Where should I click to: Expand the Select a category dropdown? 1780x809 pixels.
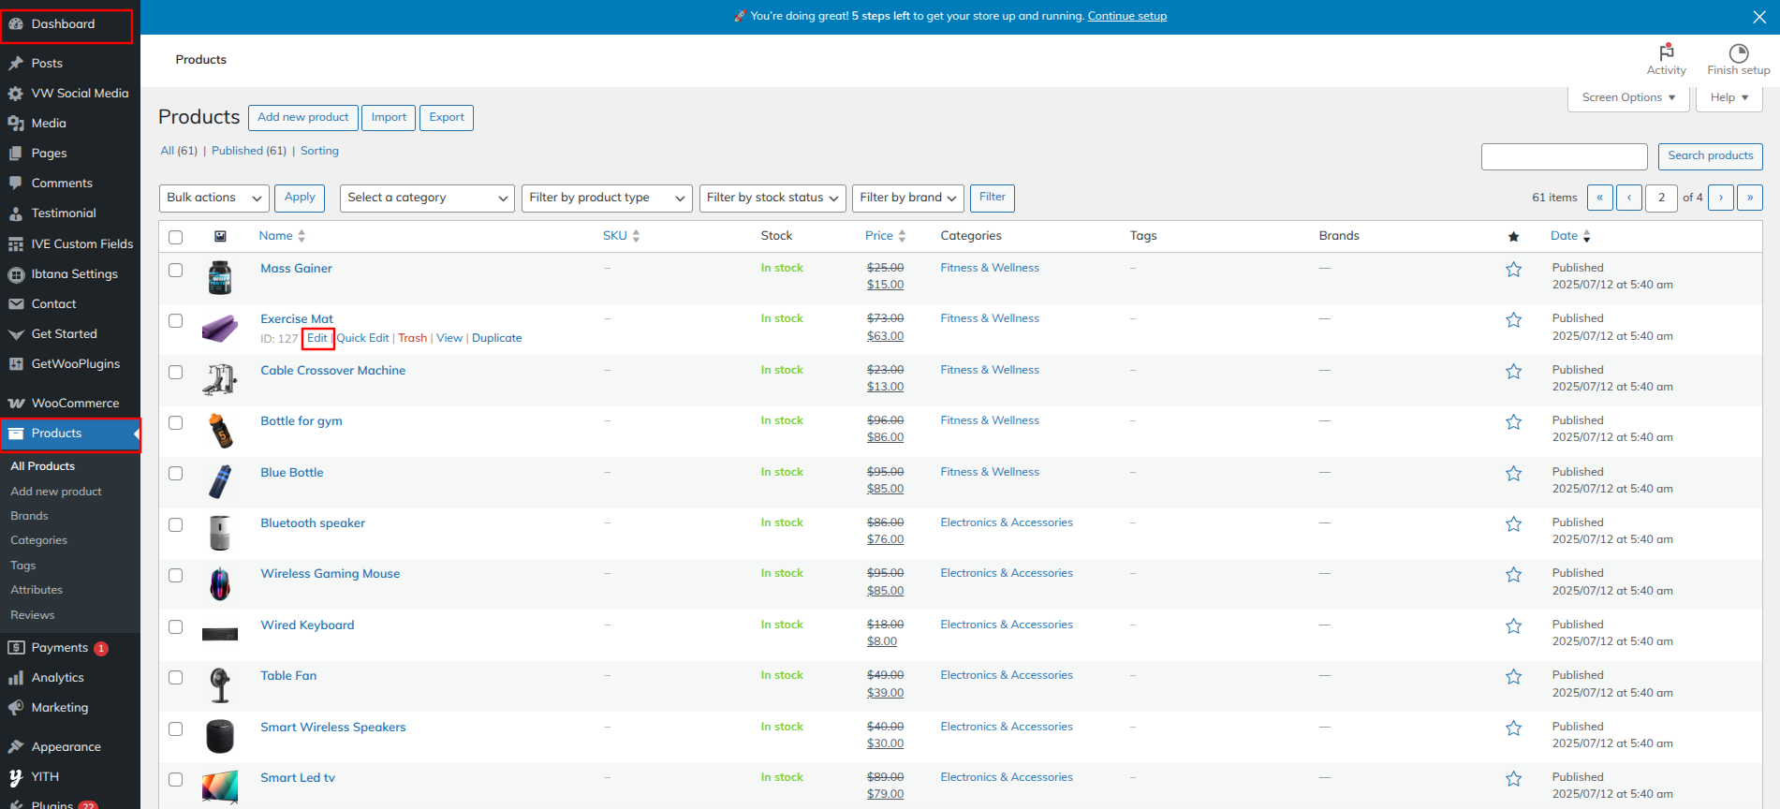pyautogui.click(x=427, y=198)
